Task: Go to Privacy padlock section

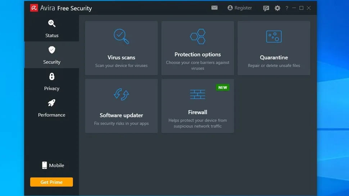Action: pos(52,81)
